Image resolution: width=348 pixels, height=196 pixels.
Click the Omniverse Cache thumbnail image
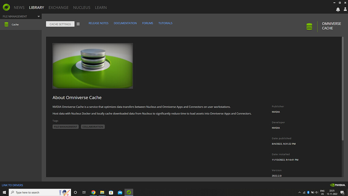[92, 66]
